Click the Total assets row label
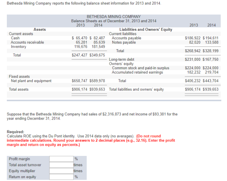The width and height of the screenshot is (227, 181). [x=19, y=89]
